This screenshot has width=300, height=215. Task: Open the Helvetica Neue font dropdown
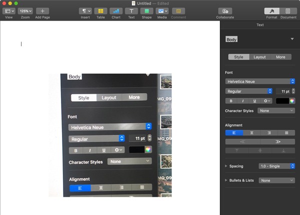click(260, 82)
